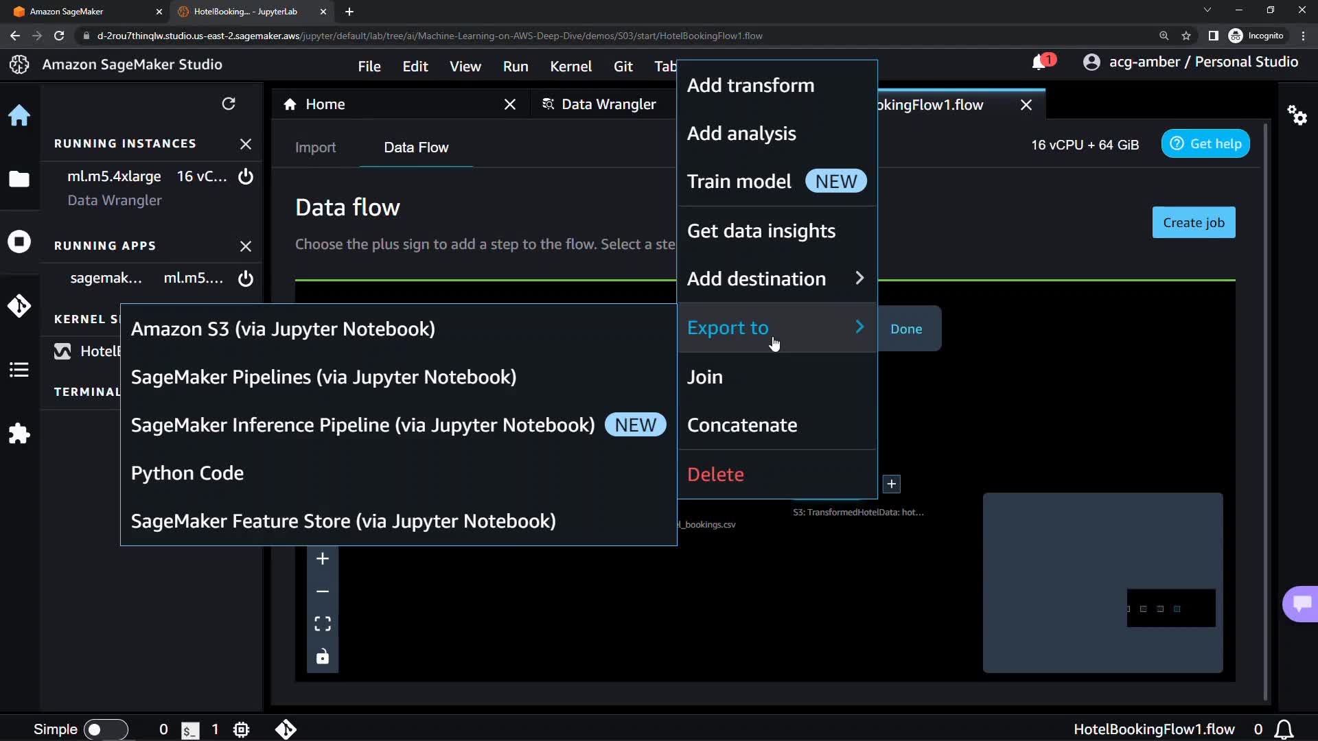This screenshot has width=1318, height=741.
Task: Open Running Terminals and Kernels icon
Action: tap(19, 242)
